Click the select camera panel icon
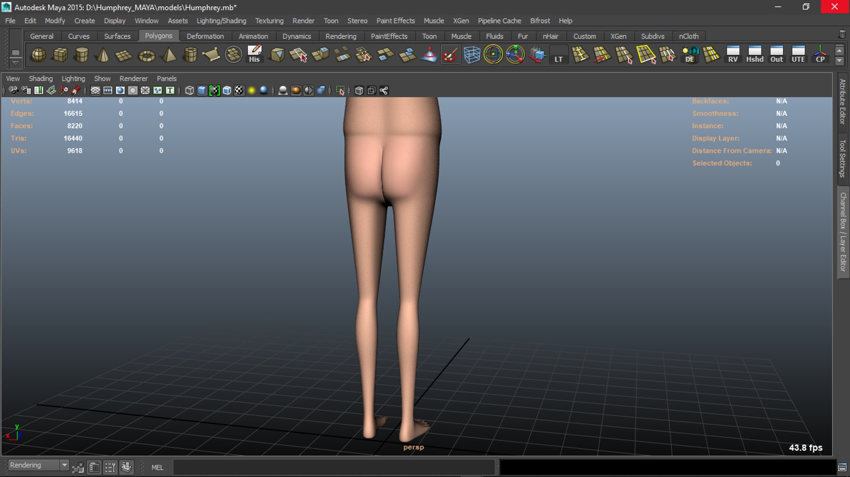The image size is (850, 477). pos(14,91)
